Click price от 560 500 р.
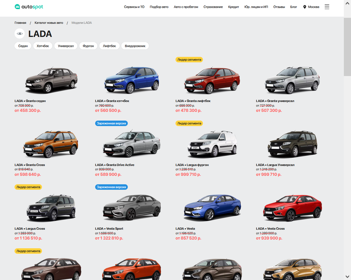The width and height of the screenshot is (351, 280). (108, 111)
